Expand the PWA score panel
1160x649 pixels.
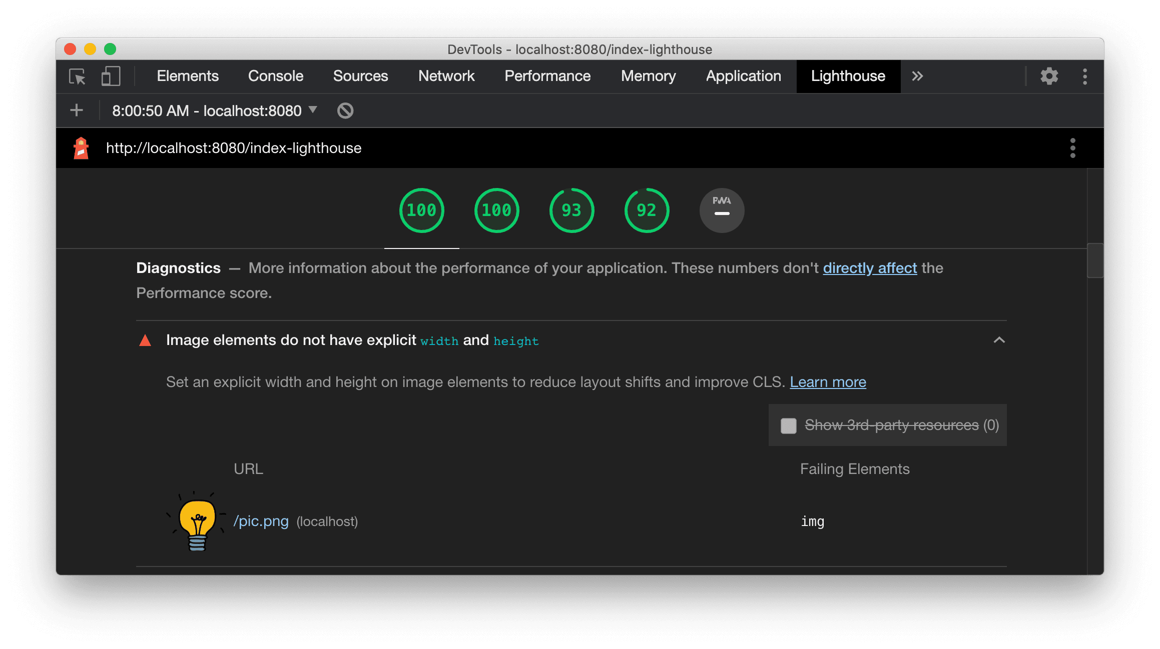(720, 209)
